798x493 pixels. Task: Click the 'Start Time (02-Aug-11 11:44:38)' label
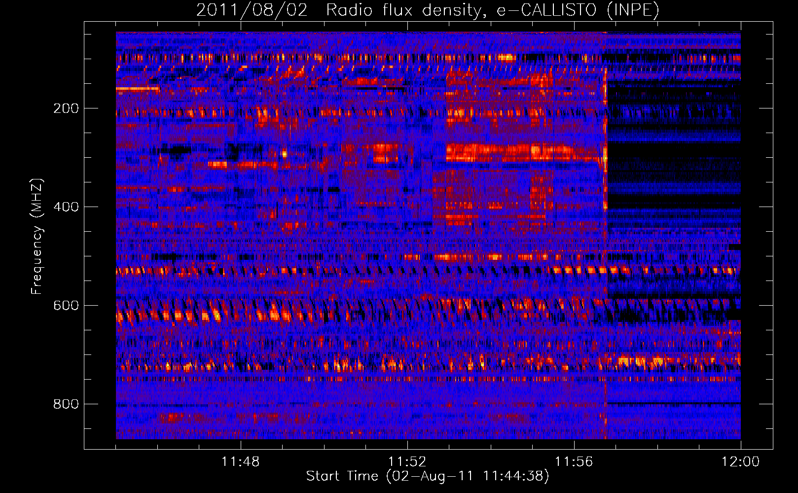point(428,476)
